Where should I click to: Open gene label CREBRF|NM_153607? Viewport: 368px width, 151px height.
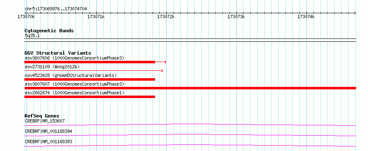(45, 121)
